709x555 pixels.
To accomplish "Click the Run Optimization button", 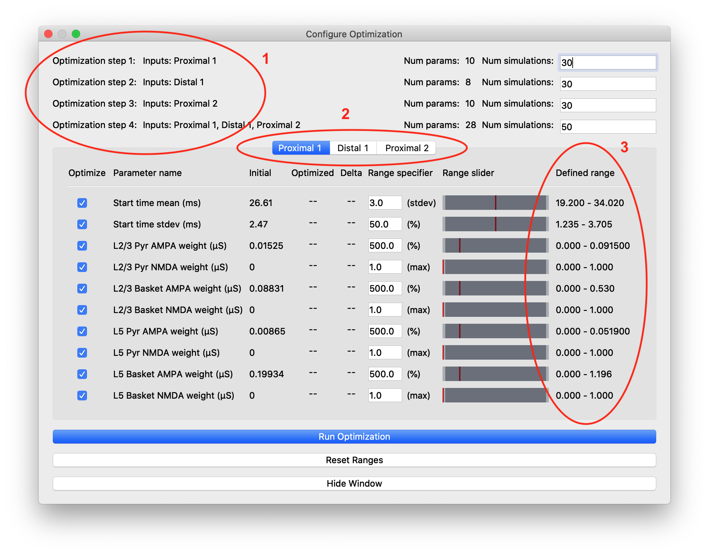I will [354, 437].
